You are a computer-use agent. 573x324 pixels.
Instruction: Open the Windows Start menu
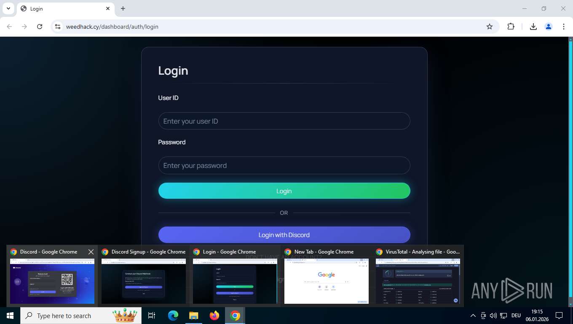(x=10, y=316)
